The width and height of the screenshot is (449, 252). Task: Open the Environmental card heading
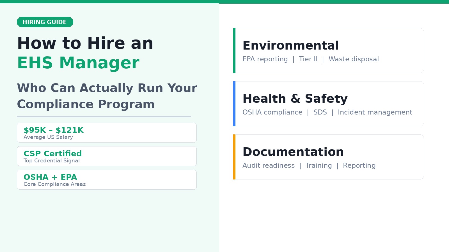[291, 45]
